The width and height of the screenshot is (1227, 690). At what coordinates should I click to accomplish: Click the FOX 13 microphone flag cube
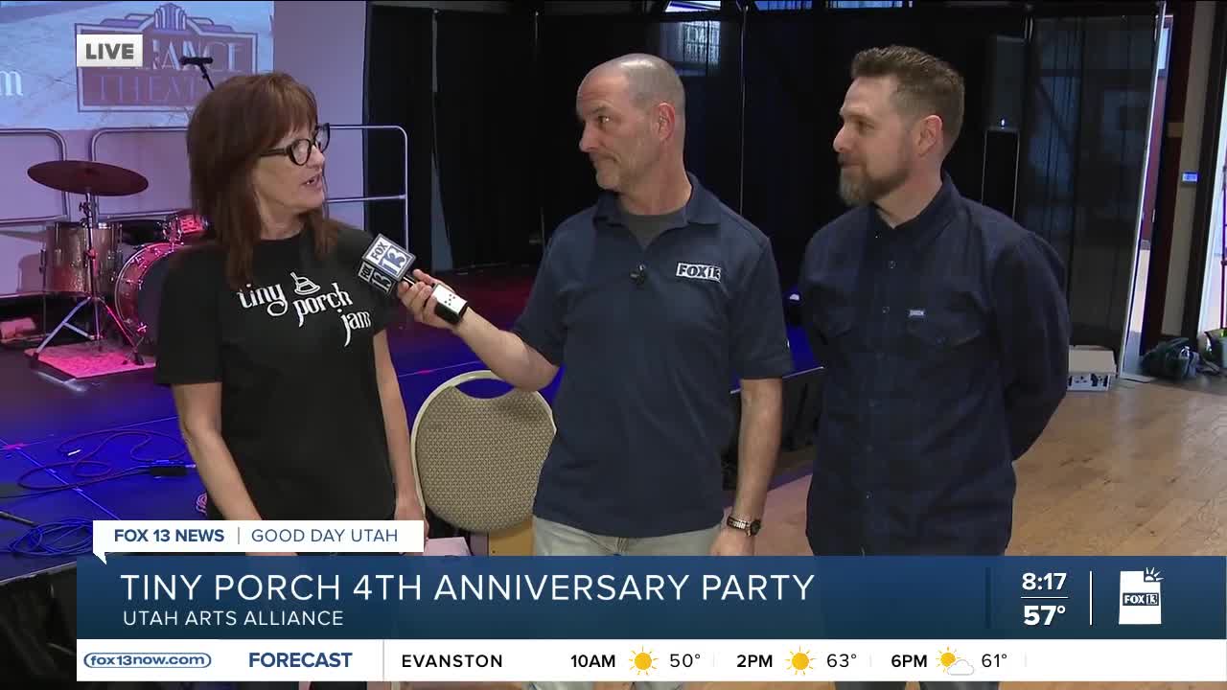click(385, 262)
